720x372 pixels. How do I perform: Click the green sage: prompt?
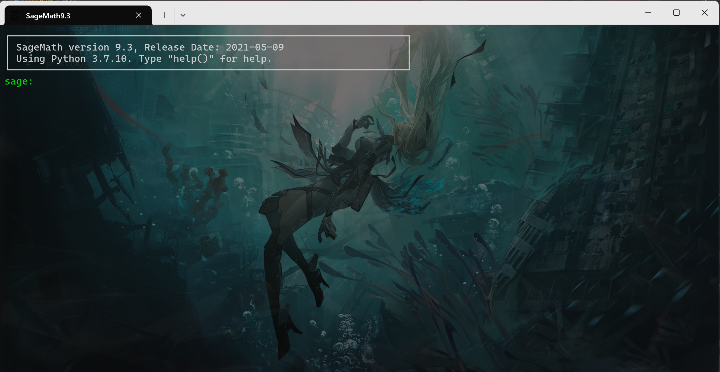pyautogui.click(x=19, y=81)
